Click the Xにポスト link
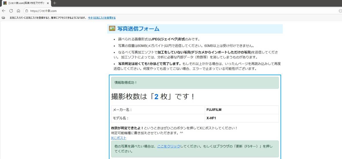 click(119, 138)
